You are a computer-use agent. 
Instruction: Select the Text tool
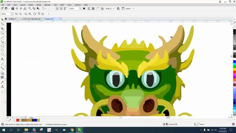click(x=2, y=59)
